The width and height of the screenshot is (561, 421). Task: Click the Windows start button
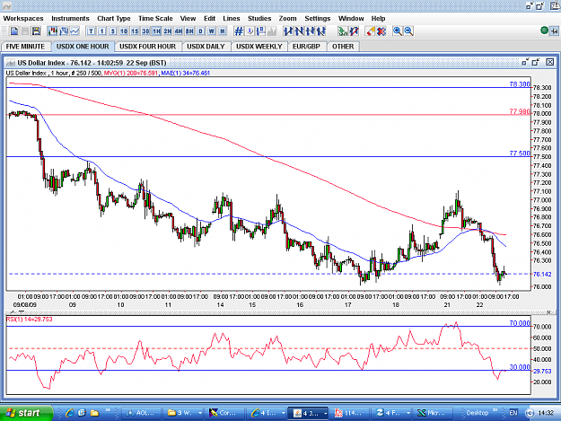[x=25, y=413]
